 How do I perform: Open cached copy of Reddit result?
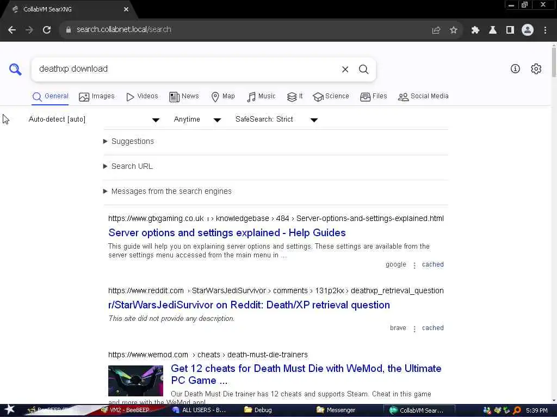[x=432, y=328]
